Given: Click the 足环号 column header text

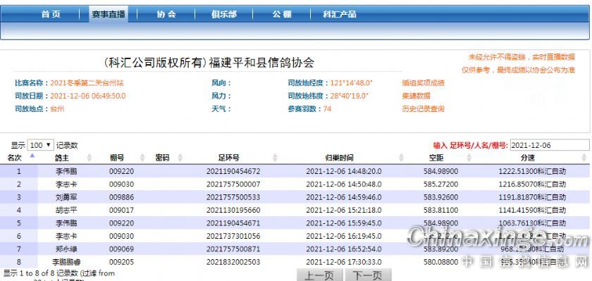Looking at the screenshot, I should [x=228, y=158].
